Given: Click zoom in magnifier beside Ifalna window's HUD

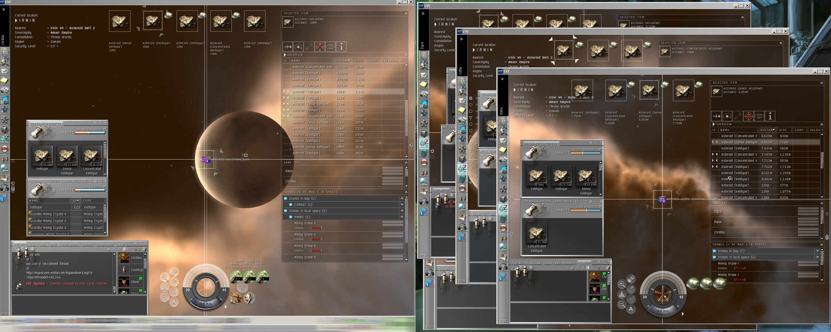Looking at the screenshot, I should [622, 284].
